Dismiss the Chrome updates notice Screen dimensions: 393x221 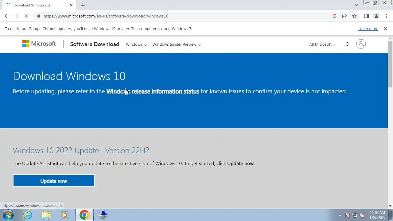[x=385, y=29]
